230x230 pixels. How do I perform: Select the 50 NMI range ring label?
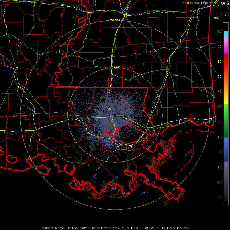coord(115,67)
